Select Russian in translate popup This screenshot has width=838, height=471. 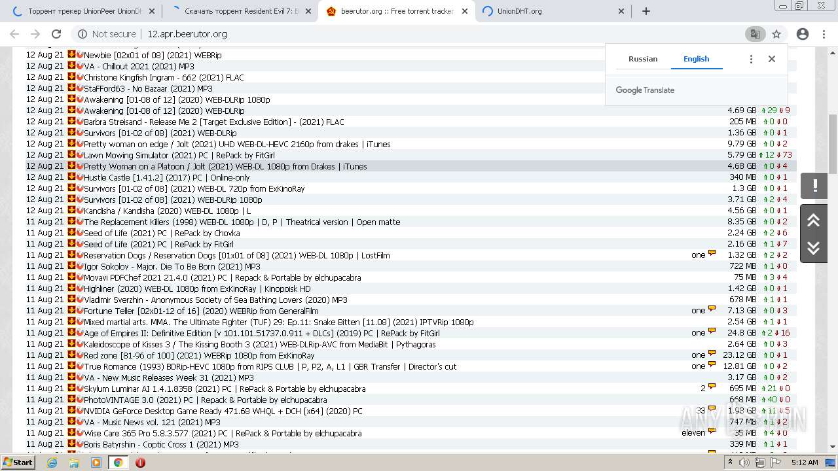643,59
